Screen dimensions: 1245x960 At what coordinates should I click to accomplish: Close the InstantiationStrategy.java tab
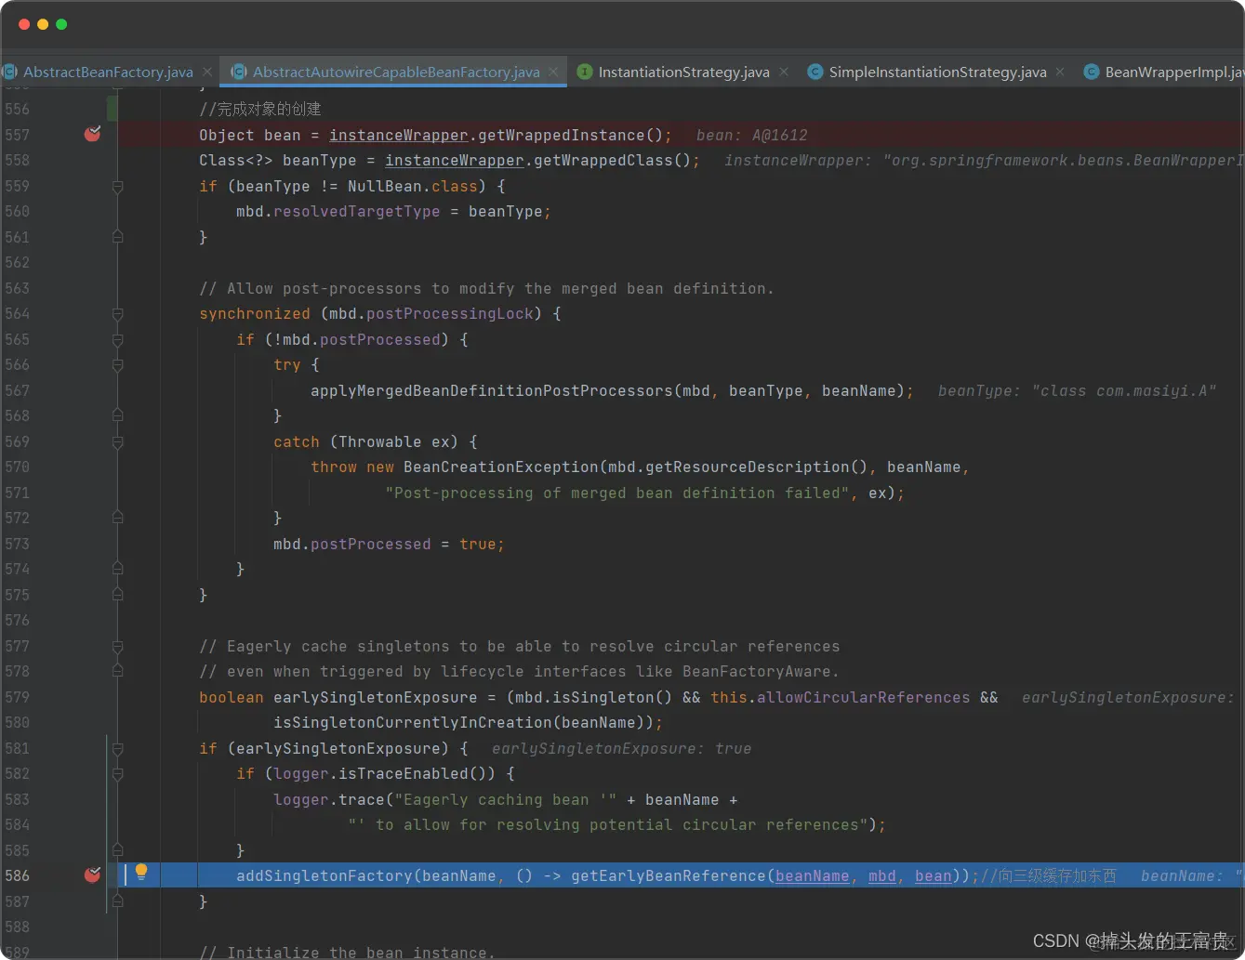pos(784,72)
